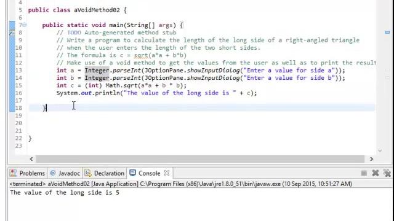Click variable c declaration on line 15
Image resolution: width=394 pixels, height=221 pixels.
[72, 85]
